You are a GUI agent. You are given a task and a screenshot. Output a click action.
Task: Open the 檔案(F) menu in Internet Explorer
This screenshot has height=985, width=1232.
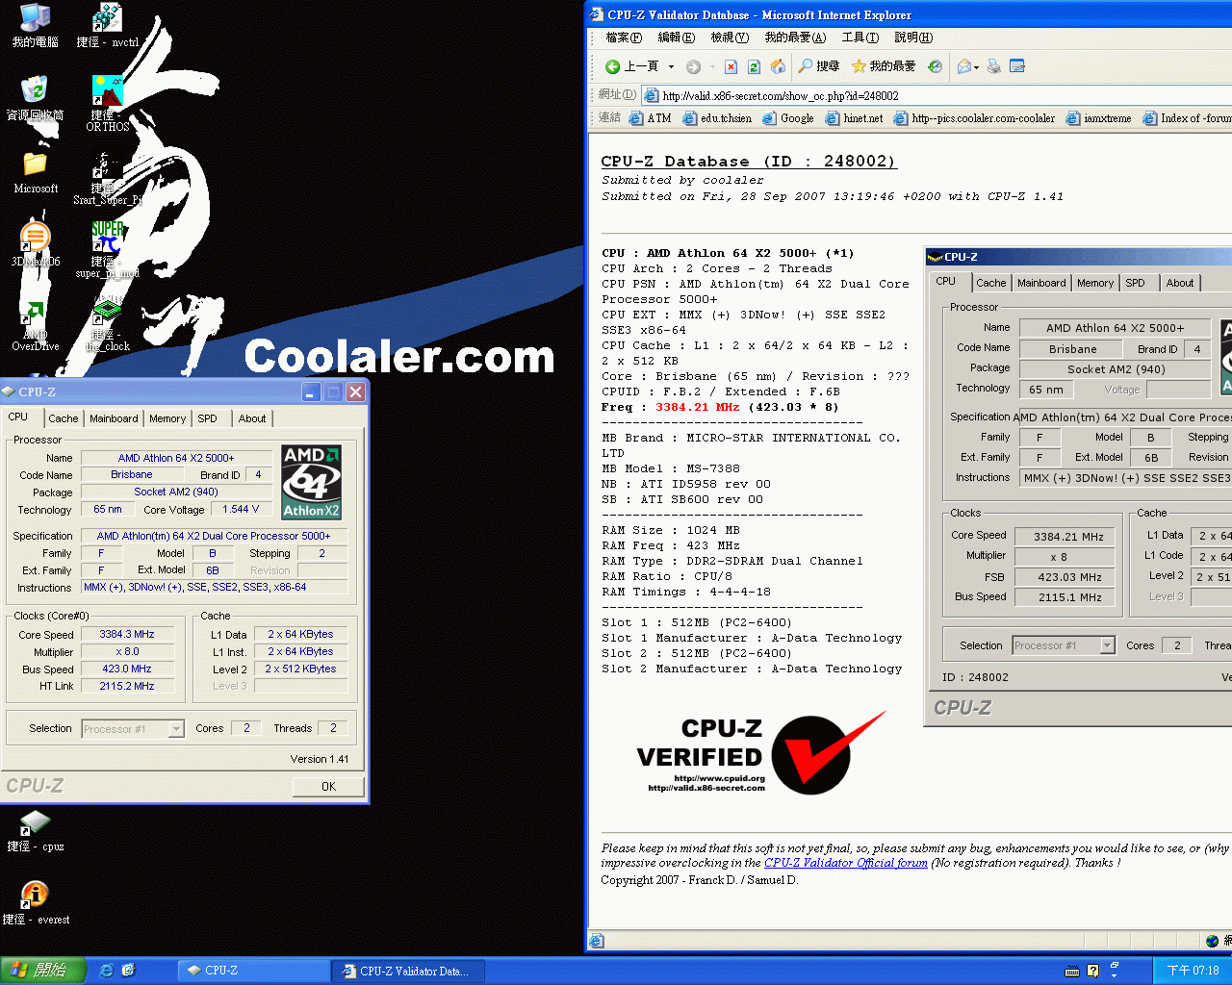point(624,38)
